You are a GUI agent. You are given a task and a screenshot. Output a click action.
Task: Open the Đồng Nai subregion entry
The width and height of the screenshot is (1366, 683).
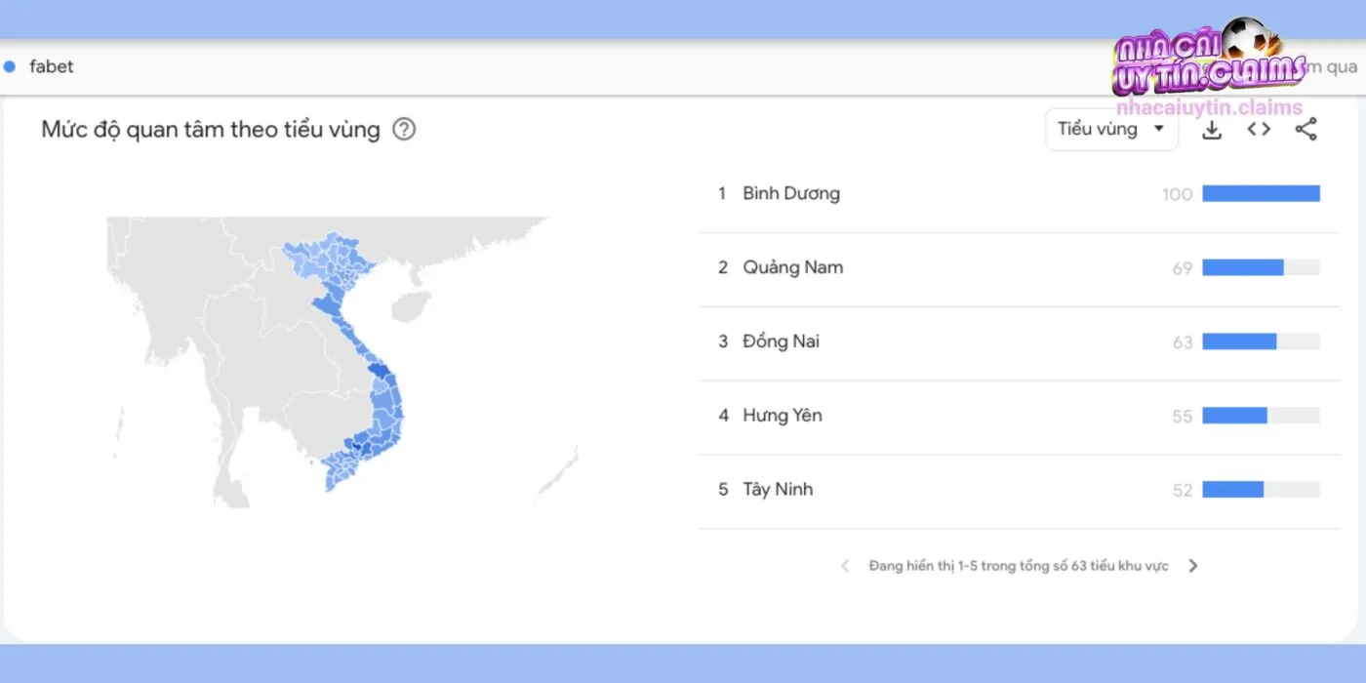click(781, 341)
